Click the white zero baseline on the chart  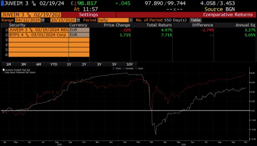(x=125, y=110)
